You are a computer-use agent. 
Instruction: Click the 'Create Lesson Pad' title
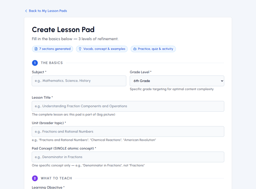(63, 30)
